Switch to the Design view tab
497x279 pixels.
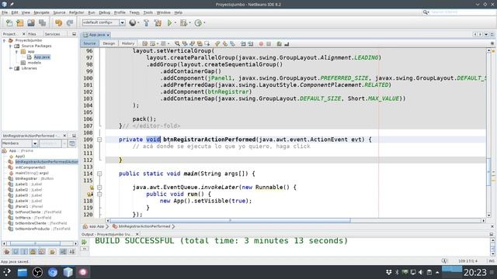(109, 43)
